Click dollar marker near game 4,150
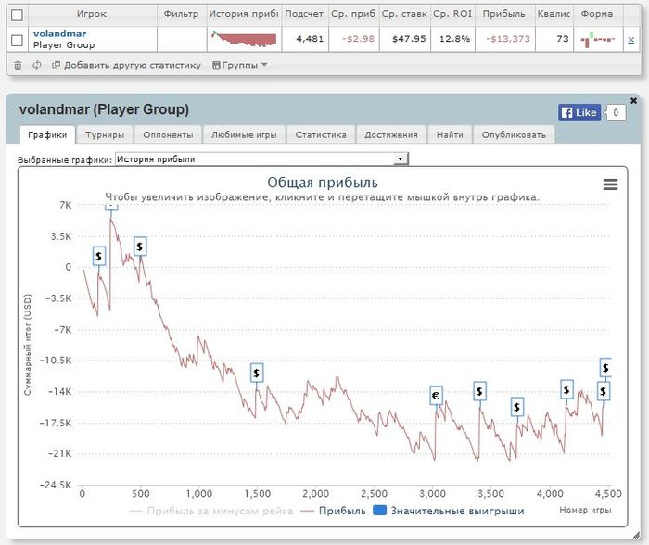Viewport: 649px width, 545px height. pos(566,389)
